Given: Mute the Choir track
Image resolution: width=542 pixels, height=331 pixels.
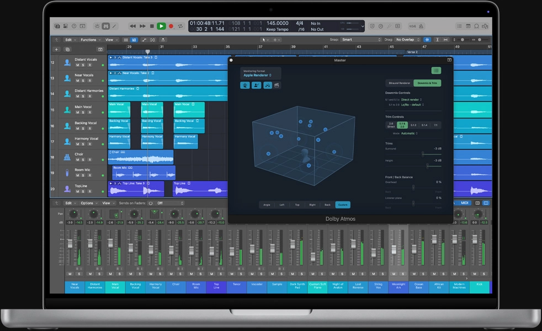Looking at the screenshot, I should click(x=77, y=160).
